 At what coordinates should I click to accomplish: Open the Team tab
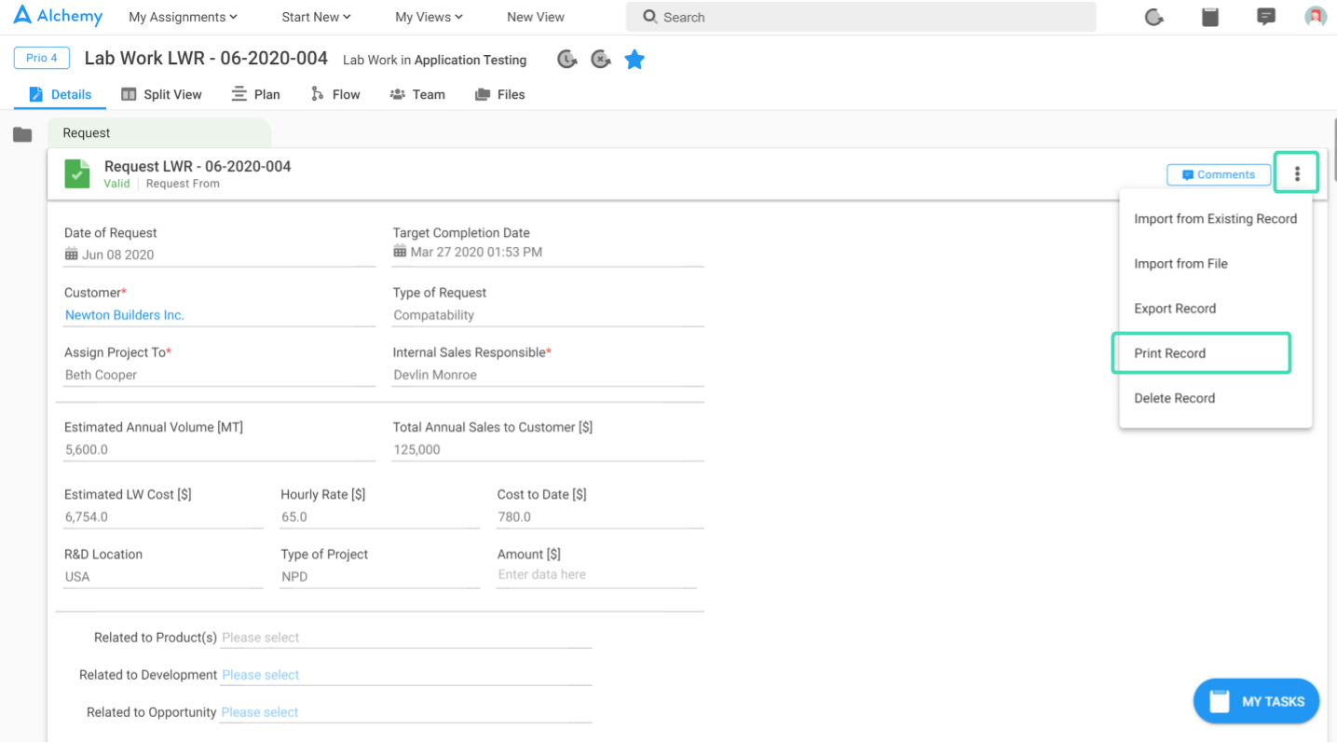(x=417, y=94)
